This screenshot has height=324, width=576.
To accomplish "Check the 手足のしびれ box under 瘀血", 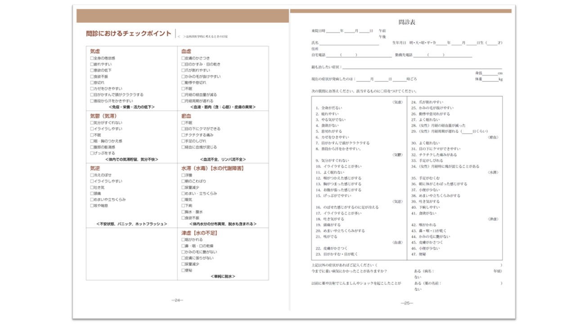I will tap(183, 141).
